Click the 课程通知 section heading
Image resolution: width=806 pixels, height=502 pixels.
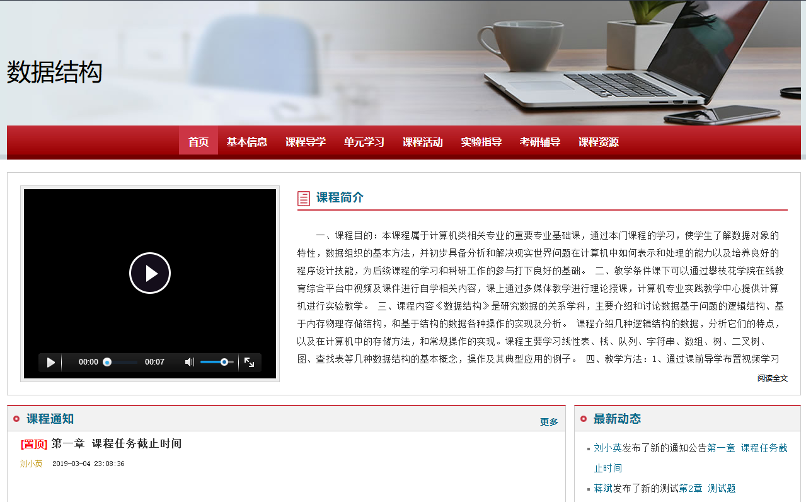click(50, 419)
